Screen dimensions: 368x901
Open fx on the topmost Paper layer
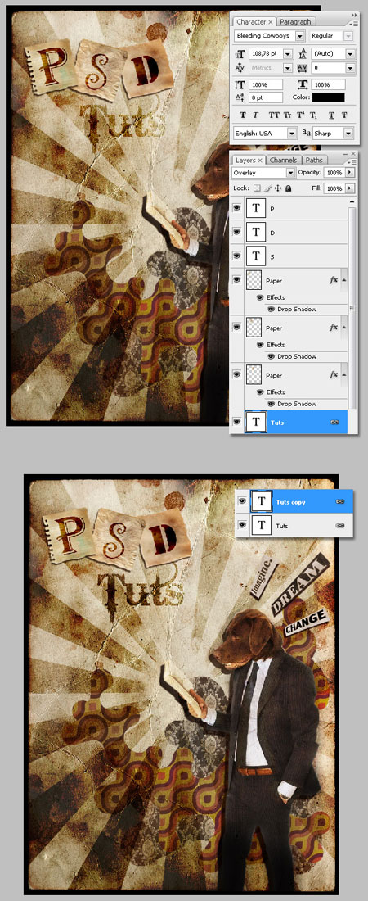[x=334, y=280]
